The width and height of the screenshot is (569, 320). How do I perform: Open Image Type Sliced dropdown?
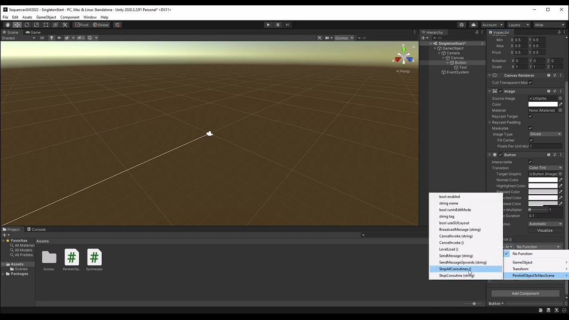pos(545,134)
